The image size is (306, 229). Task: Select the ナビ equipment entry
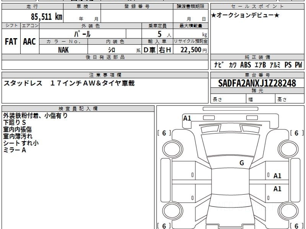219,65
